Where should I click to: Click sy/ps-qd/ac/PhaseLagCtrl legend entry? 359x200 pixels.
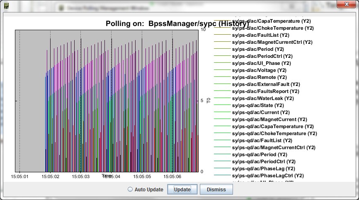click(268, 176)
